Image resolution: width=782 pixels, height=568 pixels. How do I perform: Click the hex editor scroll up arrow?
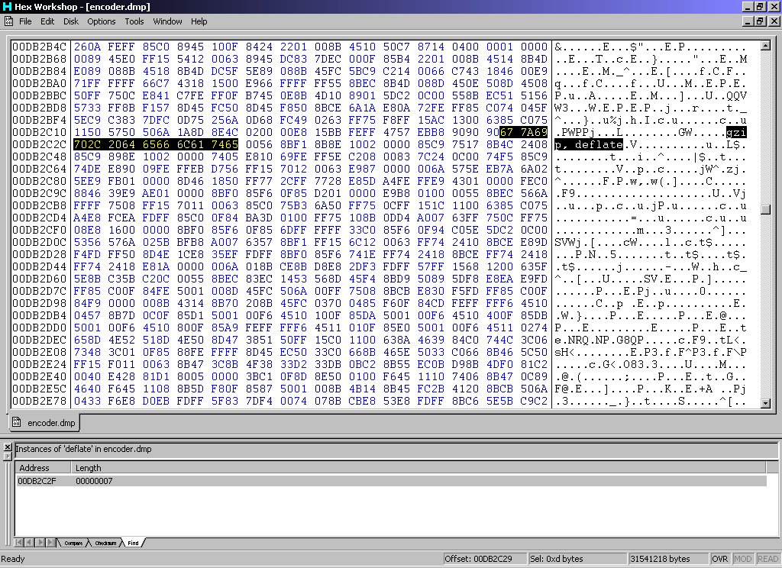[765, 45]
